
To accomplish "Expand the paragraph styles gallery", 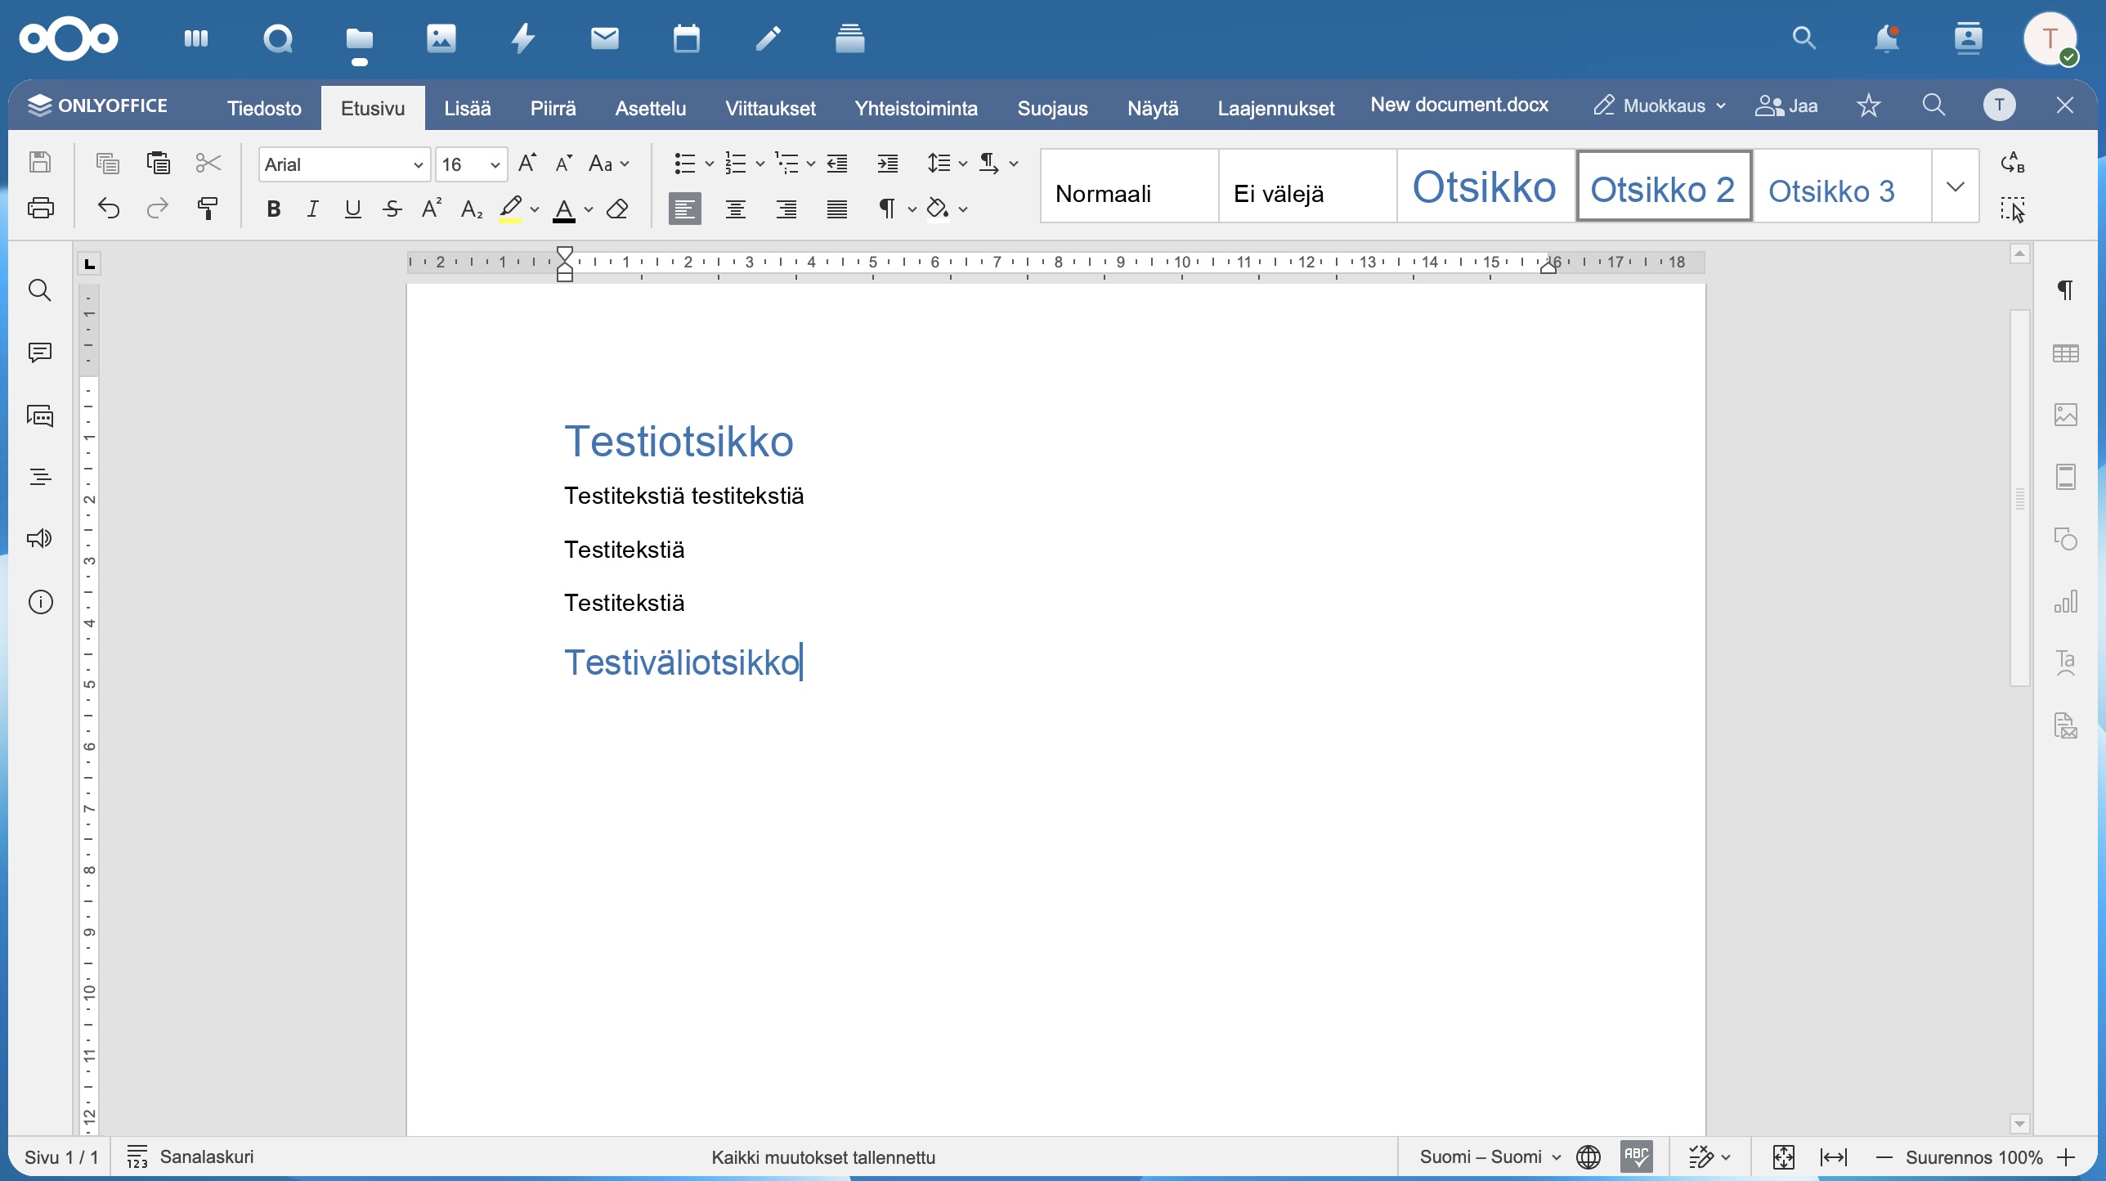I will point(1955,186).
